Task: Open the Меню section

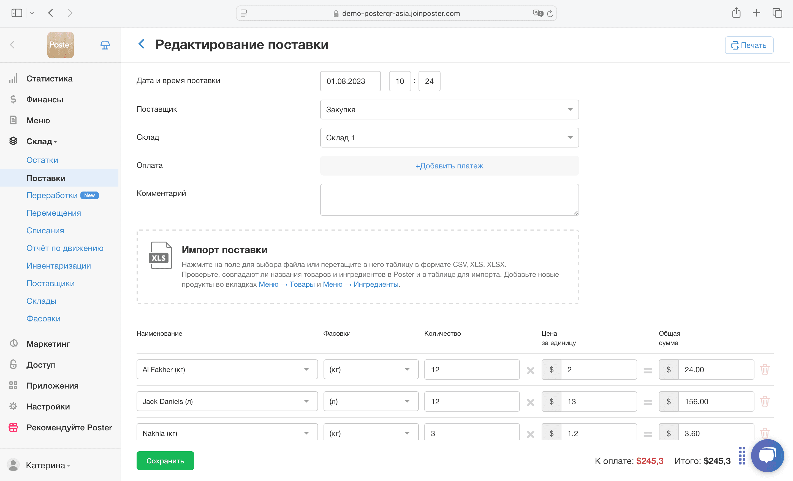Action: tap(38, 120)
